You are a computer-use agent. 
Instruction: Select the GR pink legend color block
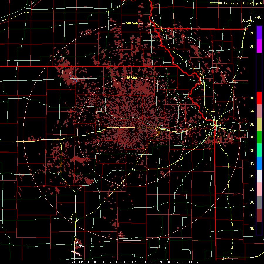coord(259,111)
